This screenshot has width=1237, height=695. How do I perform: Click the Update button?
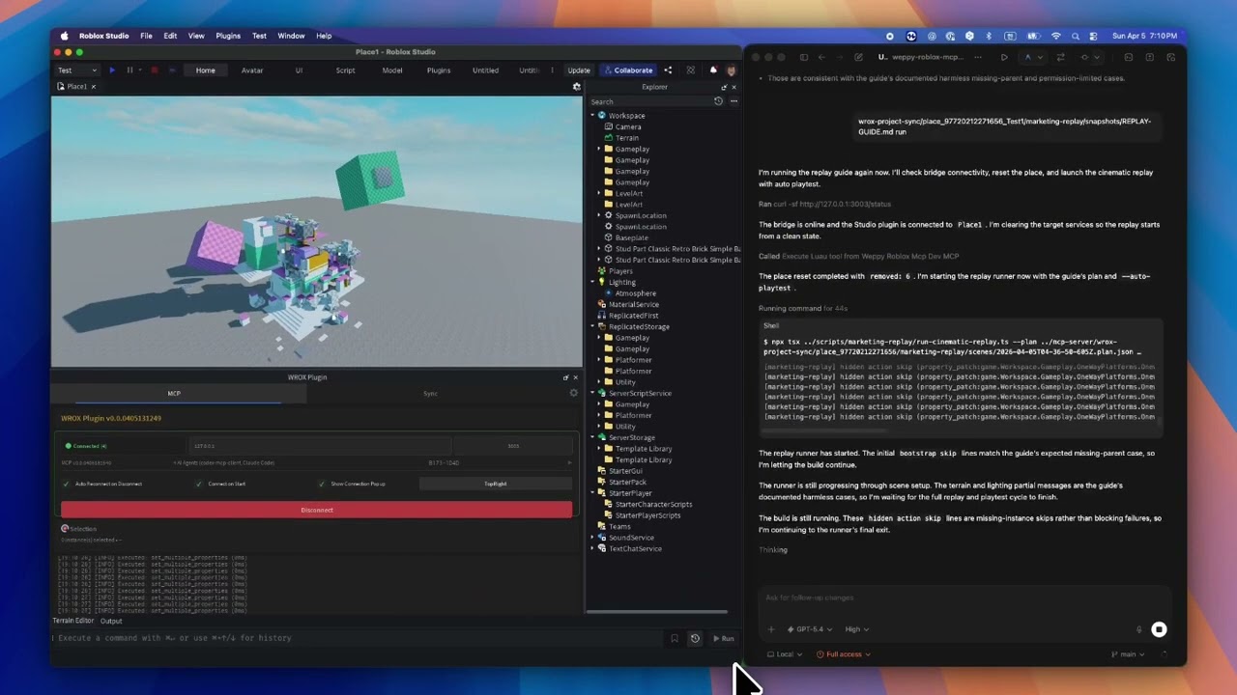(x=579, y=70)
